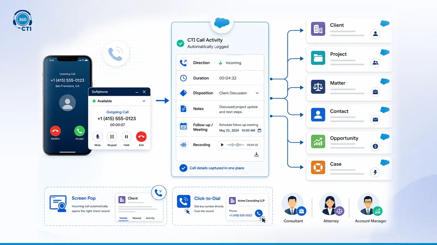The height and width of the screenshot is (245, 437).
Task: Select the Matter scales icon
Action: (318, 87)
